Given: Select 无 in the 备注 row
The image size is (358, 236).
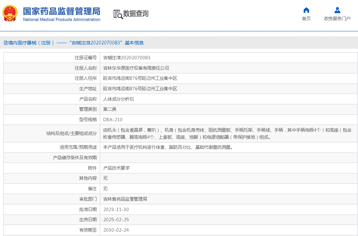Looking at the screenshot, I should click(105, 189).
